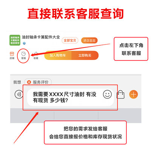Click the 进店逛逛 button
This screenshot has height=151, width=151.
(x=89, y=40)
